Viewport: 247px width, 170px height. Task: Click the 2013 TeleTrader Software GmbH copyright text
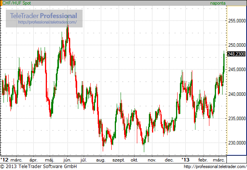pyautogui.click(x=38, y=167)
